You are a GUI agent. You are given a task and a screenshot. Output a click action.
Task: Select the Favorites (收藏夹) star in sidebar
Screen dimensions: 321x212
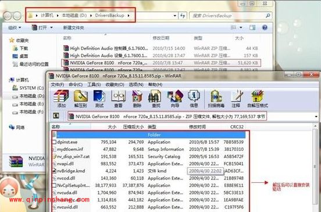[12, 40]
